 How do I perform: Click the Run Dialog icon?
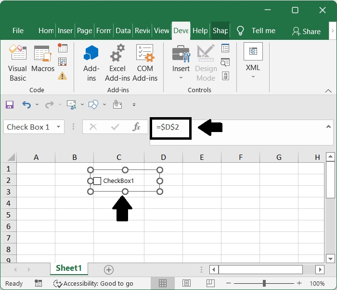225,76
